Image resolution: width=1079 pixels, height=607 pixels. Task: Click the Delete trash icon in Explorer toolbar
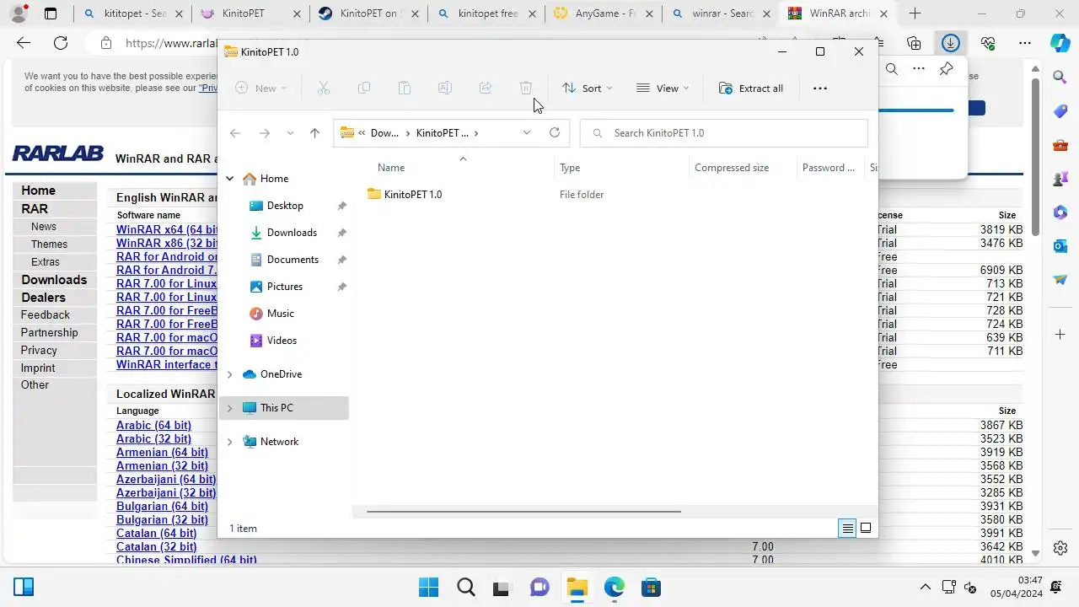[x=526, y=88]
